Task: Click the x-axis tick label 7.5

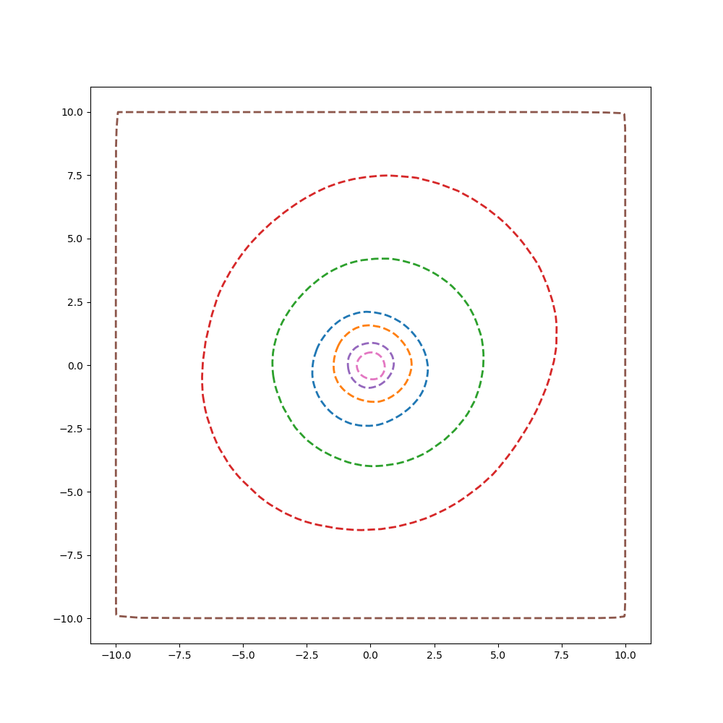Action: [x=561, y=655]
